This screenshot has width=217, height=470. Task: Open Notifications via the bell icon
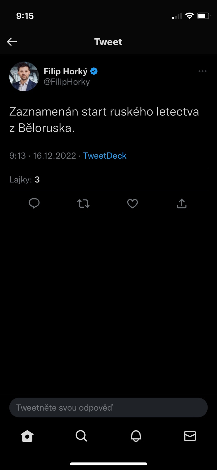(x=136, y=436)
